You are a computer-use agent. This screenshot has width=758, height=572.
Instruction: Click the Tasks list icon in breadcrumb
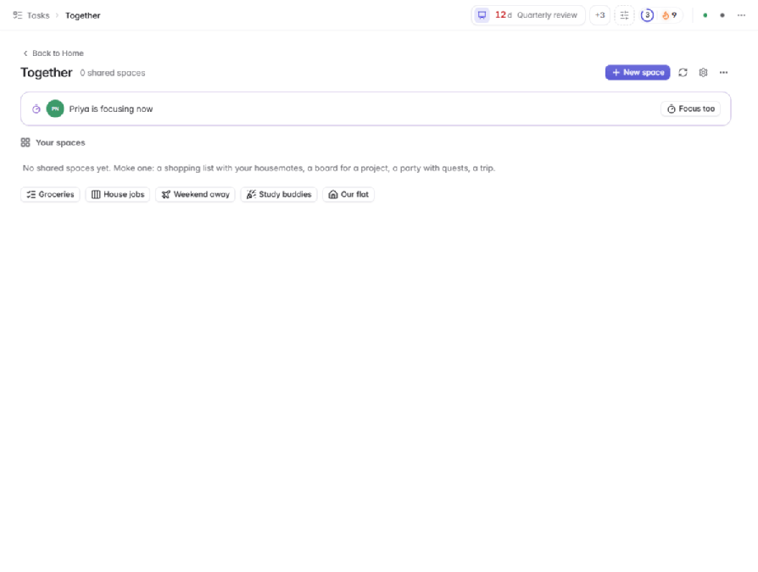[18, 15]
